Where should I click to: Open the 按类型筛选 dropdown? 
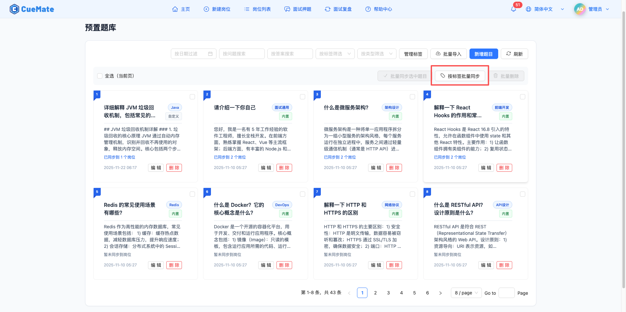(377, 54)
